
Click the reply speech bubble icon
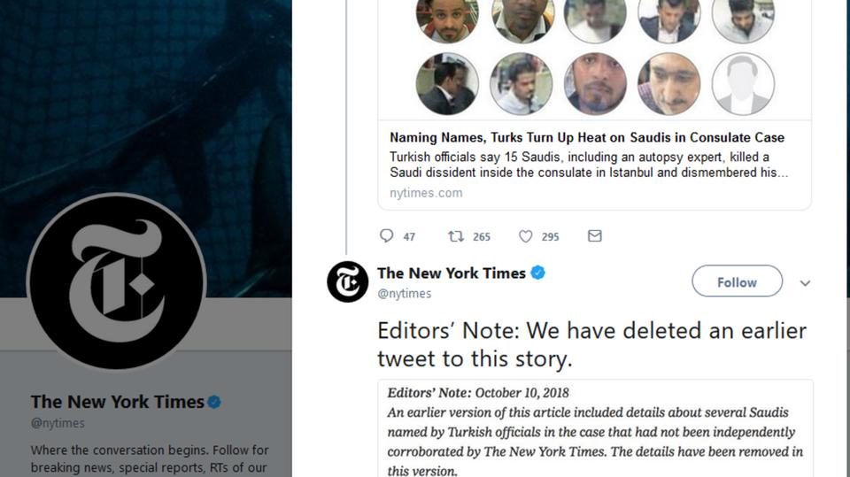click(386, 236)
